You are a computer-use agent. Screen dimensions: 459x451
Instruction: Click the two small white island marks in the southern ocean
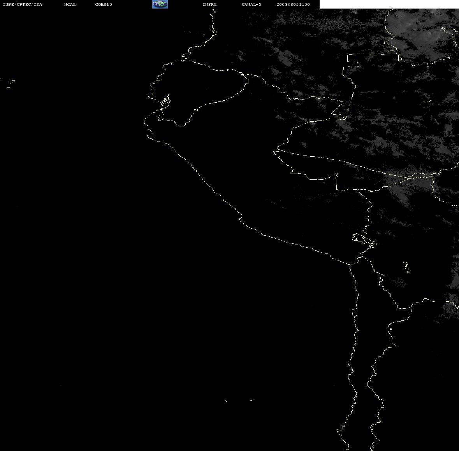click(239, 400)
